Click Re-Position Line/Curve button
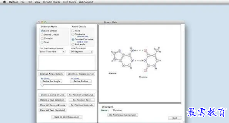Screen dimensions: 229x123 (81, 95)
